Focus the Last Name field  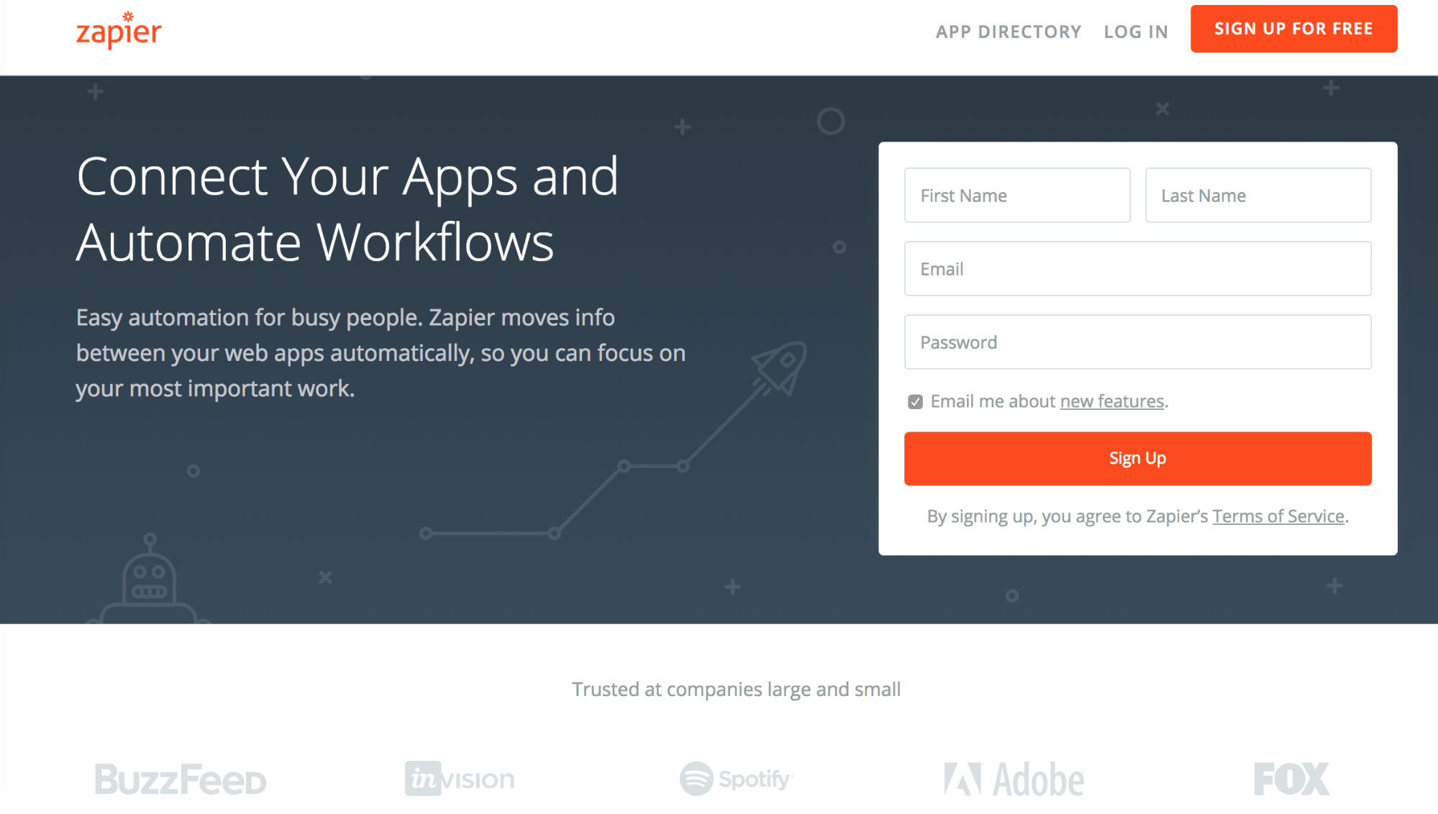coord(1258,196)
